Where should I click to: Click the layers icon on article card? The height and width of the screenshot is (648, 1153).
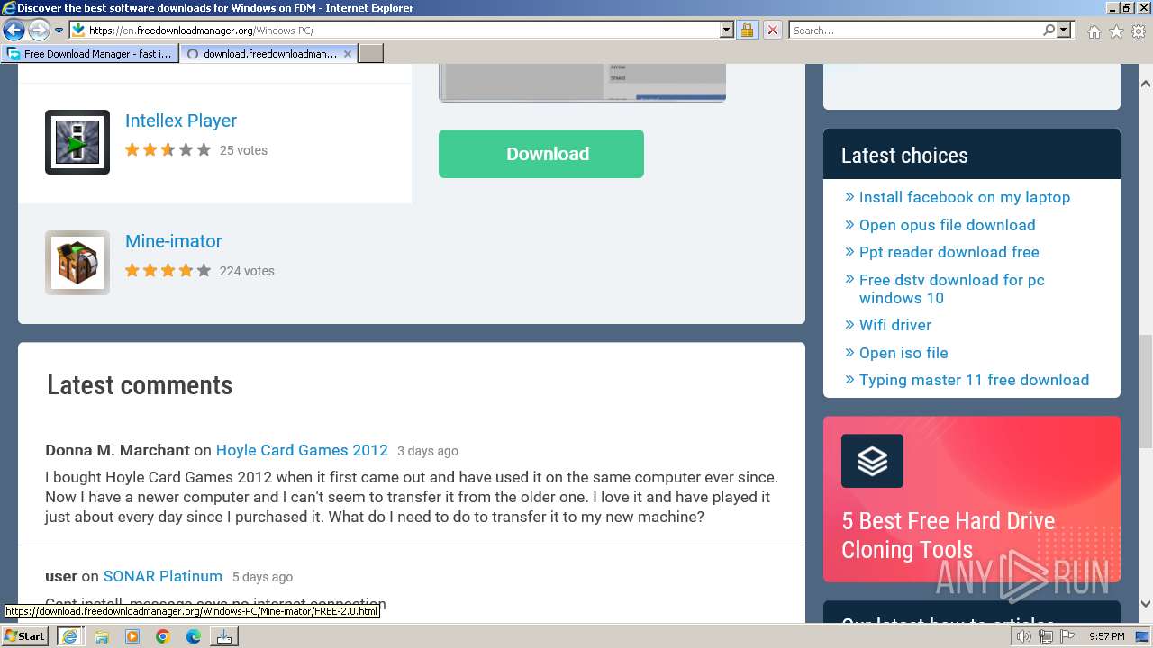872,461
